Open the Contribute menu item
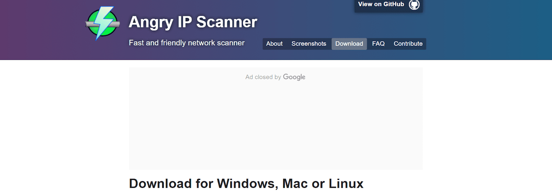The image size is (552, 193). click(x=408, y=44)
